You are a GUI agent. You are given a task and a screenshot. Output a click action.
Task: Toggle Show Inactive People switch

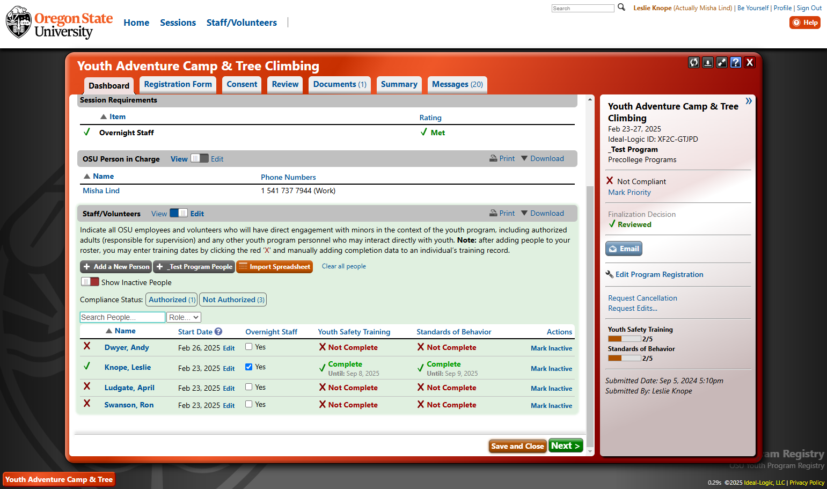[x=90, y=282]
